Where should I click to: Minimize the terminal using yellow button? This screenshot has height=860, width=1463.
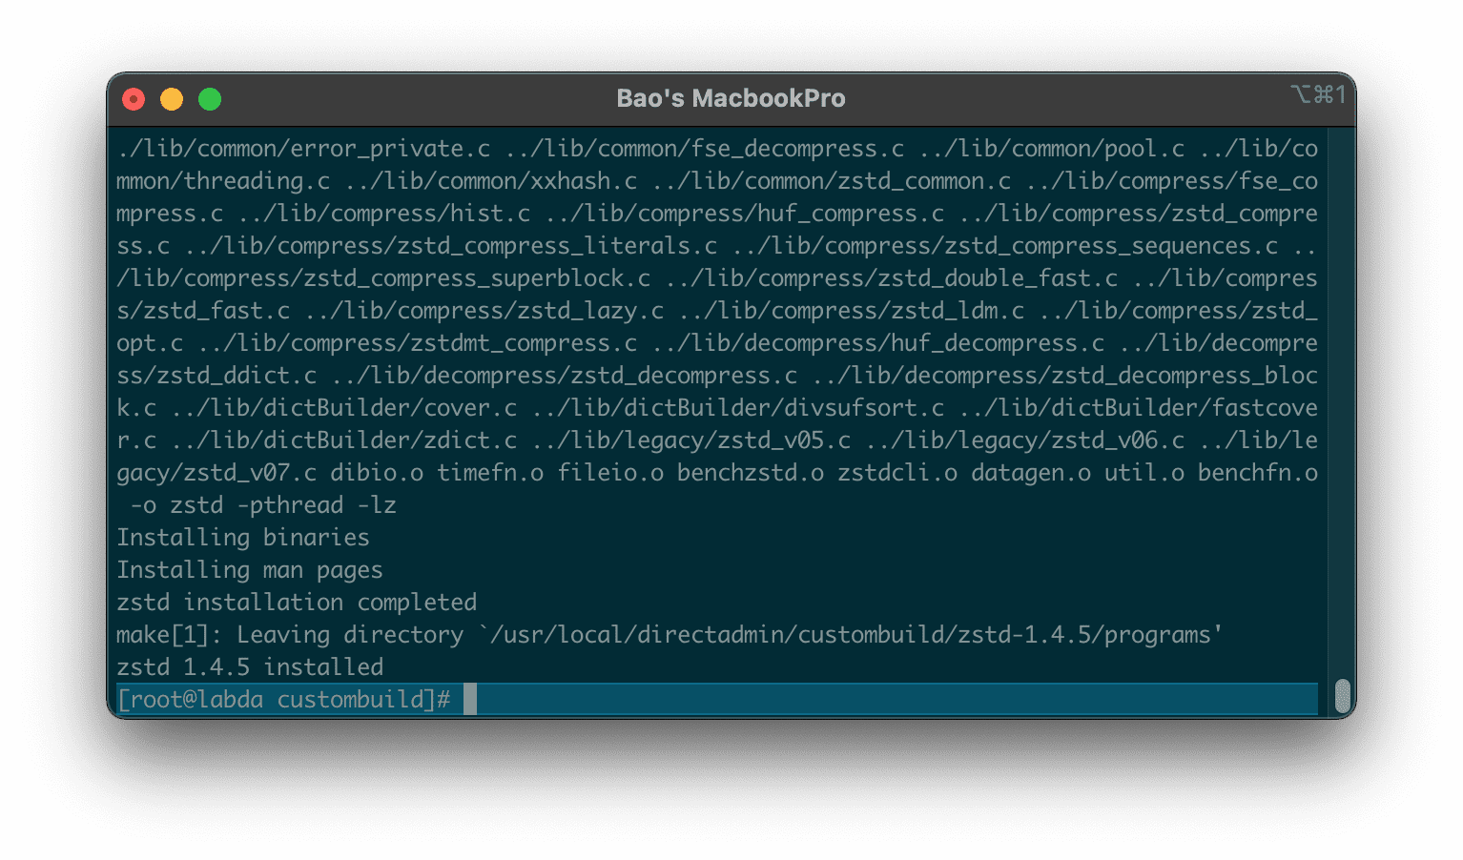(172, 99)
